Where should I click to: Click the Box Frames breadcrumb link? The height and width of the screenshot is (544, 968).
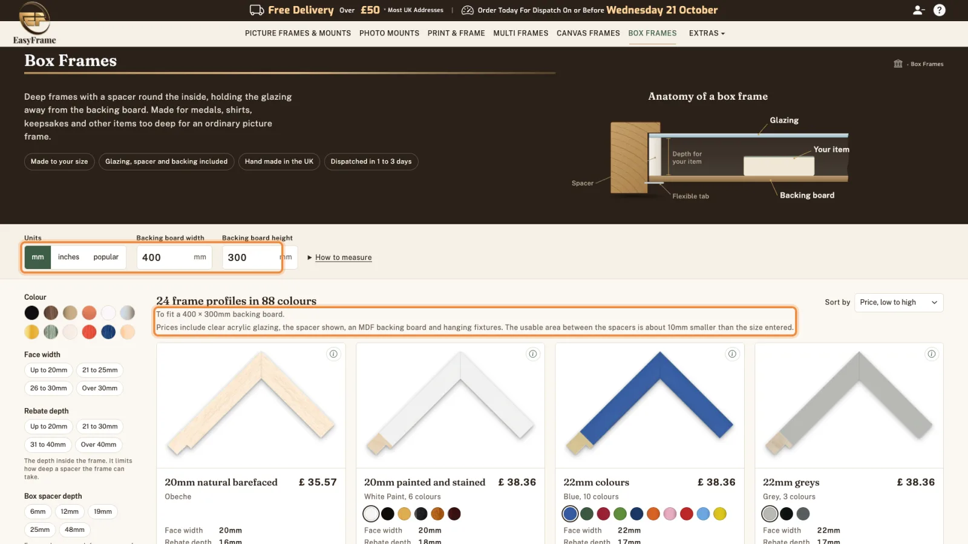[x=927, y=64]
